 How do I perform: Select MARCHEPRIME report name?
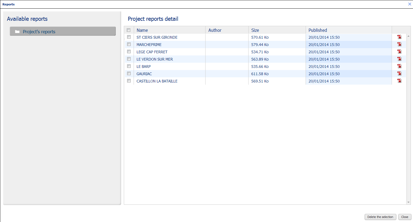pyautogui.click(x=149, y=45)
